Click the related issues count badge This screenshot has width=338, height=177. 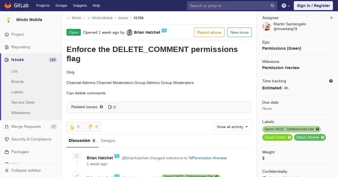coord(112,107)
